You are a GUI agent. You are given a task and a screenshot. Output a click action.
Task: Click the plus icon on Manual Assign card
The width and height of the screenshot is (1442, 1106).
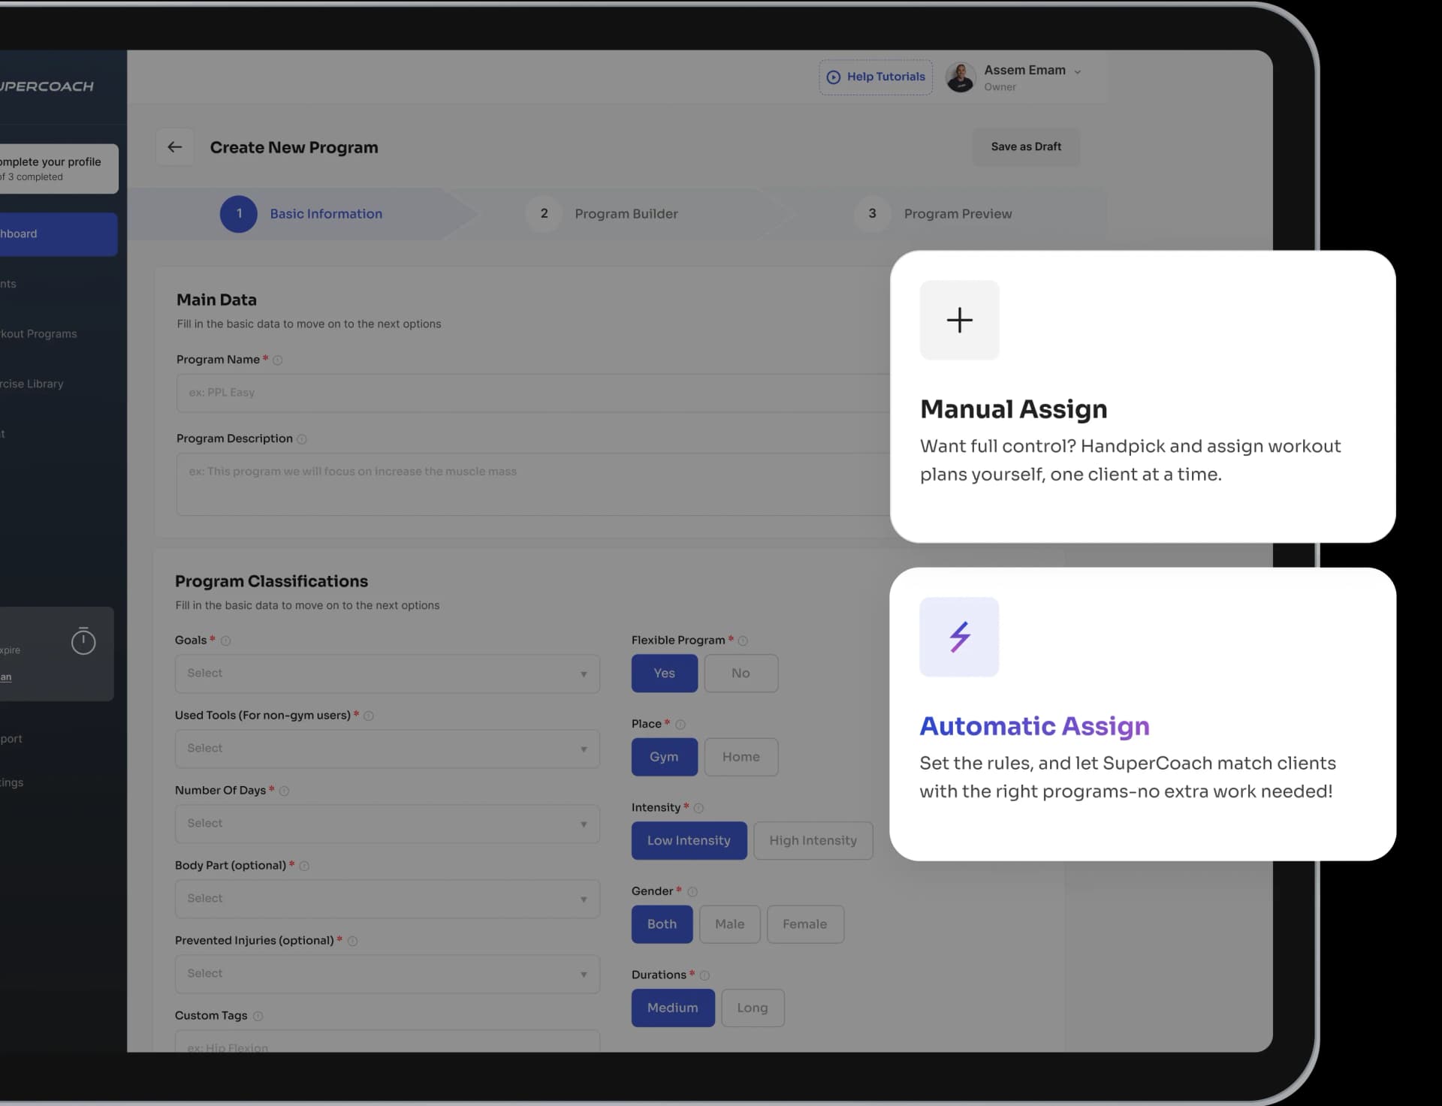click(x=959, y=320)
